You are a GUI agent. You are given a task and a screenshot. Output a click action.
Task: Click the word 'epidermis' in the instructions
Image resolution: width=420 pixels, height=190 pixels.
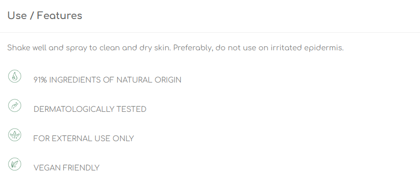[323, 48]
